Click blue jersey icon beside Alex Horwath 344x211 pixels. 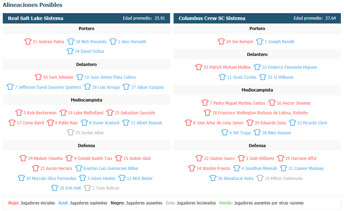113,41
